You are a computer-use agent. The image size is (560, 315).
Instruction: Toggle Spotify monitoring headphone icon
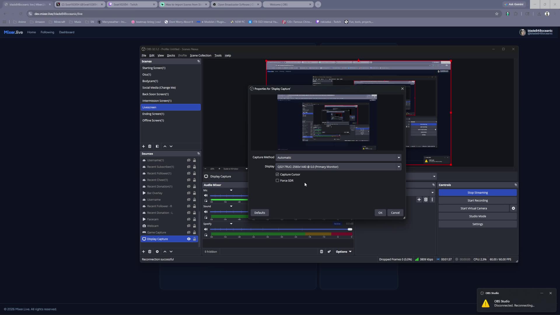206,235
